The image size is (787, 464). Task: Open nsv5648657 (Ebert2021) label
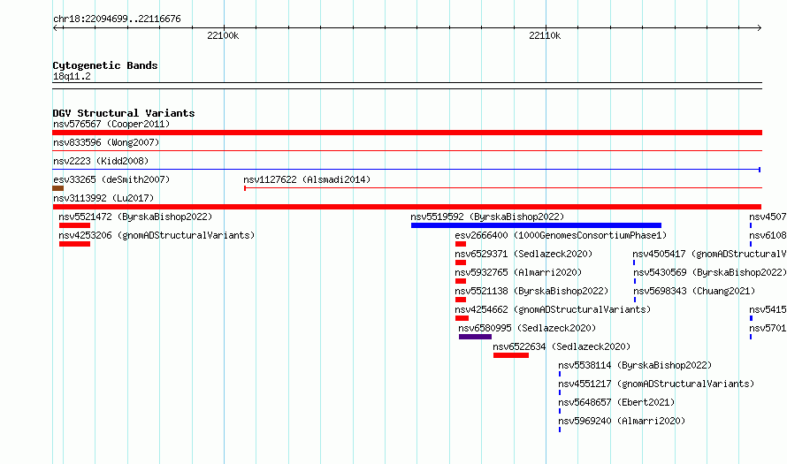(616, 402)
